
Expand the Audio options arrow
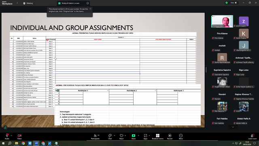(x=11, y=135)
